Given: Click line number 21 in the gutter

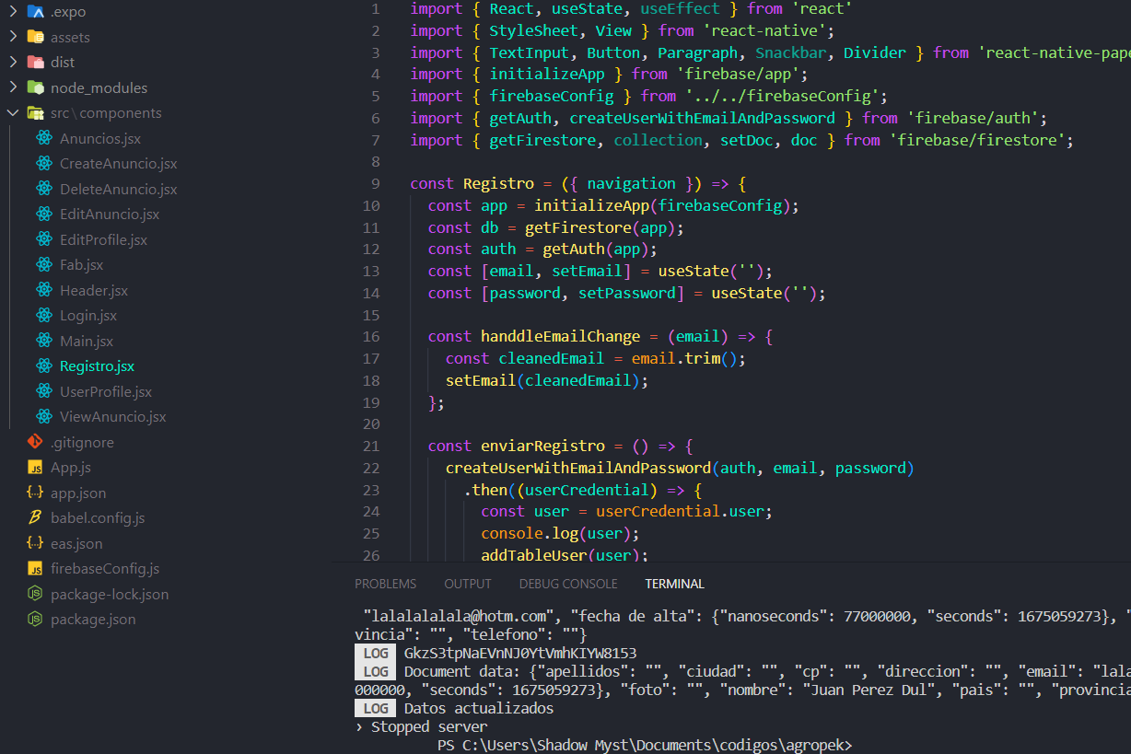Looking at the screenshot, I should coord(371,446).
